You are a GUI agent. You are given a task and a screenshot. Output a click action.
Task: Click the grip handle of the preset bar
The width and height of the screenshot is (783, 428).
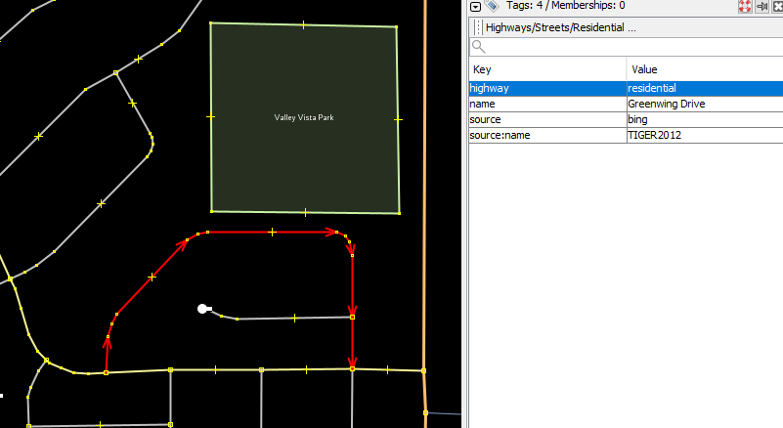(x=478, y=27)
